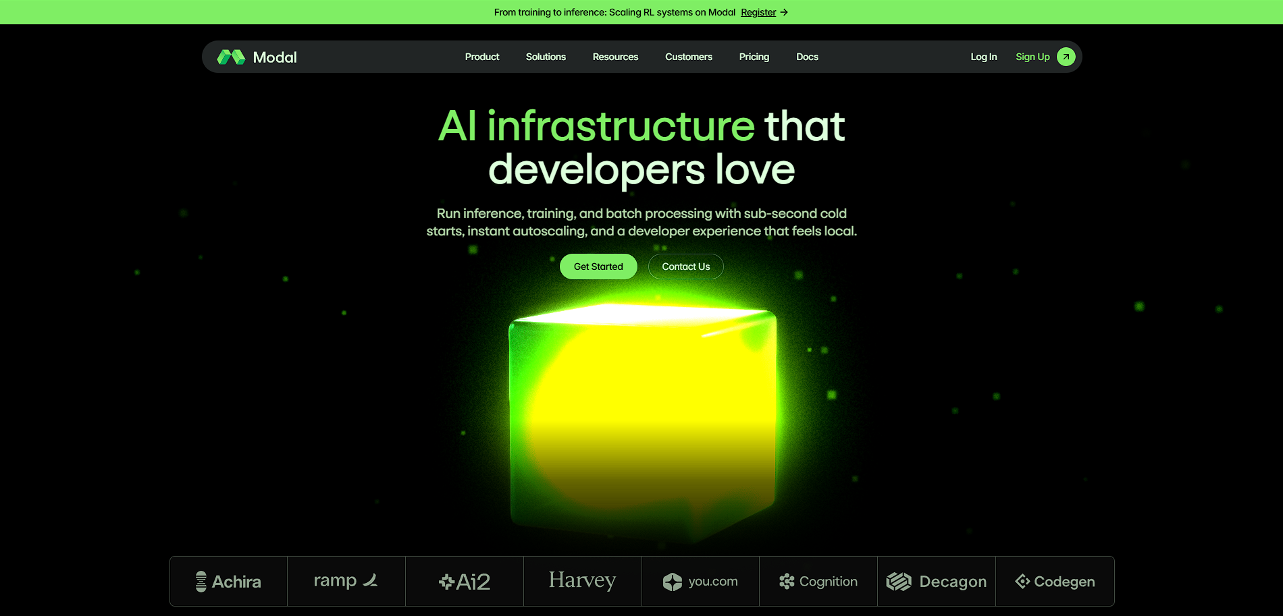Click the Log In link
Image resolution: width=1283 pixels, height=616 pixels.
(x=984, y=57)
